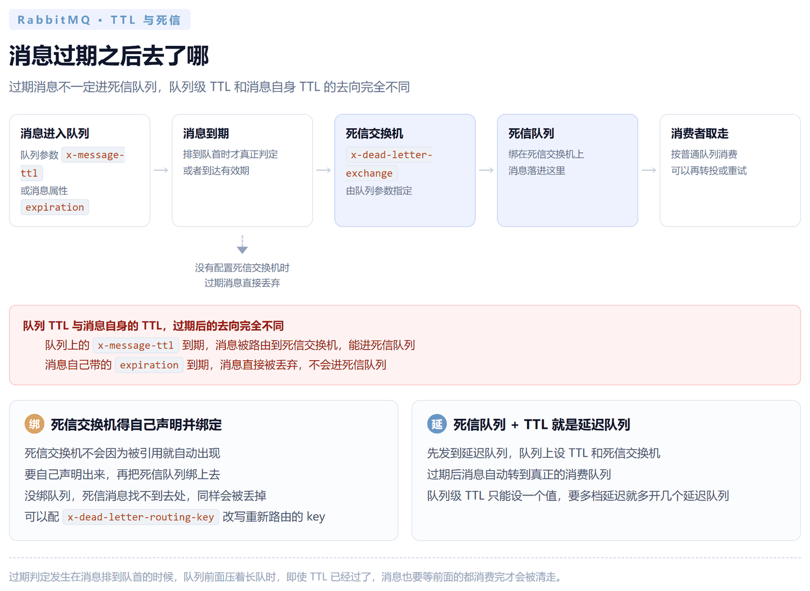Click the orange 绑 badge icon
The width and height of the screenshot is (810, 591).
[x=35, y=424]
